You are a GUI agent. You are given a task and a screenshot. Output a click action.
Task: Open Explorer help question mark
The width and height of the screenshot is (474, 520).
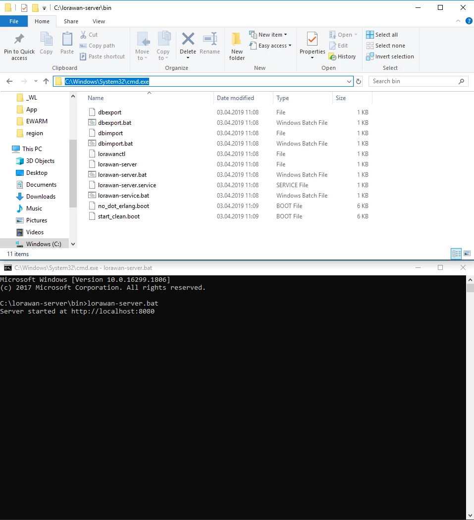[469, 21]
